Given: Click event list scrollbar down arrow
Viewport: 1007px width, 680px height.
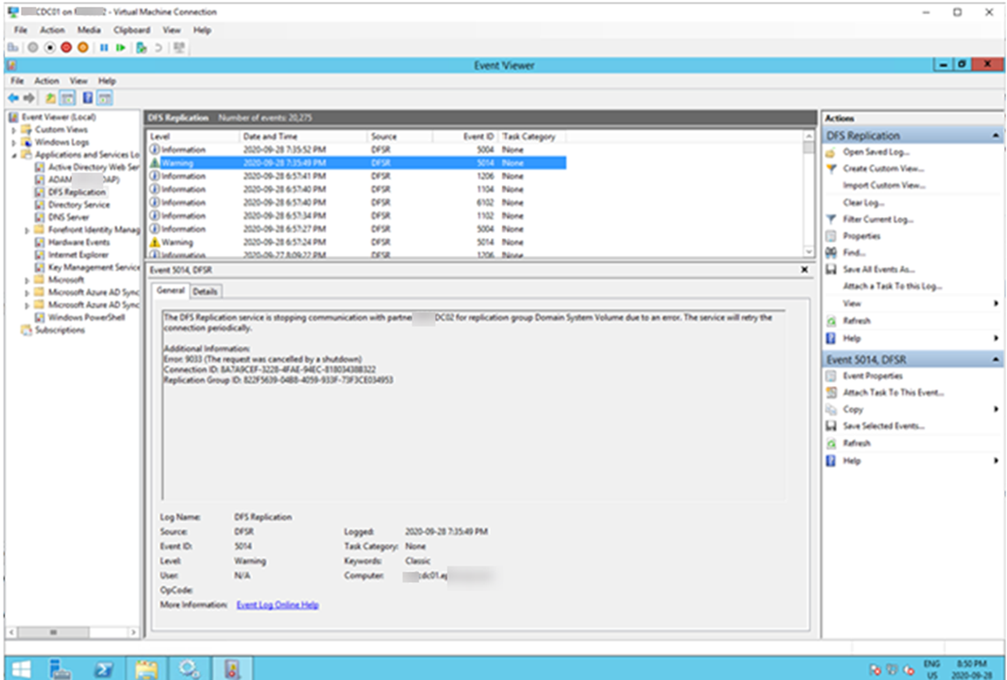Looking at the screenshot, I should (809, 251).
